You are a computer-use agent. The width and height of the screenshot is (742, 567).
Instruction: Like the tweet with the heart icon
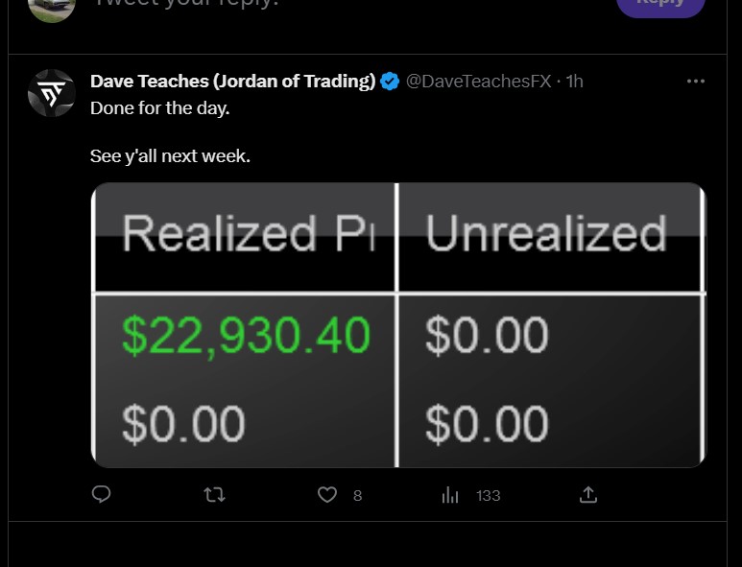(x=327, y=495)
